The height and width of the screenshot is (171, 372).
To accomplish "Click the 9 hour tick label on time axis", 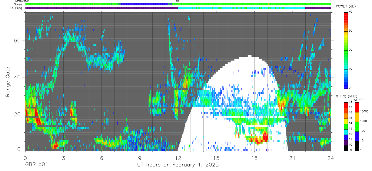I will pyautogui.click(x=140, y=158).
